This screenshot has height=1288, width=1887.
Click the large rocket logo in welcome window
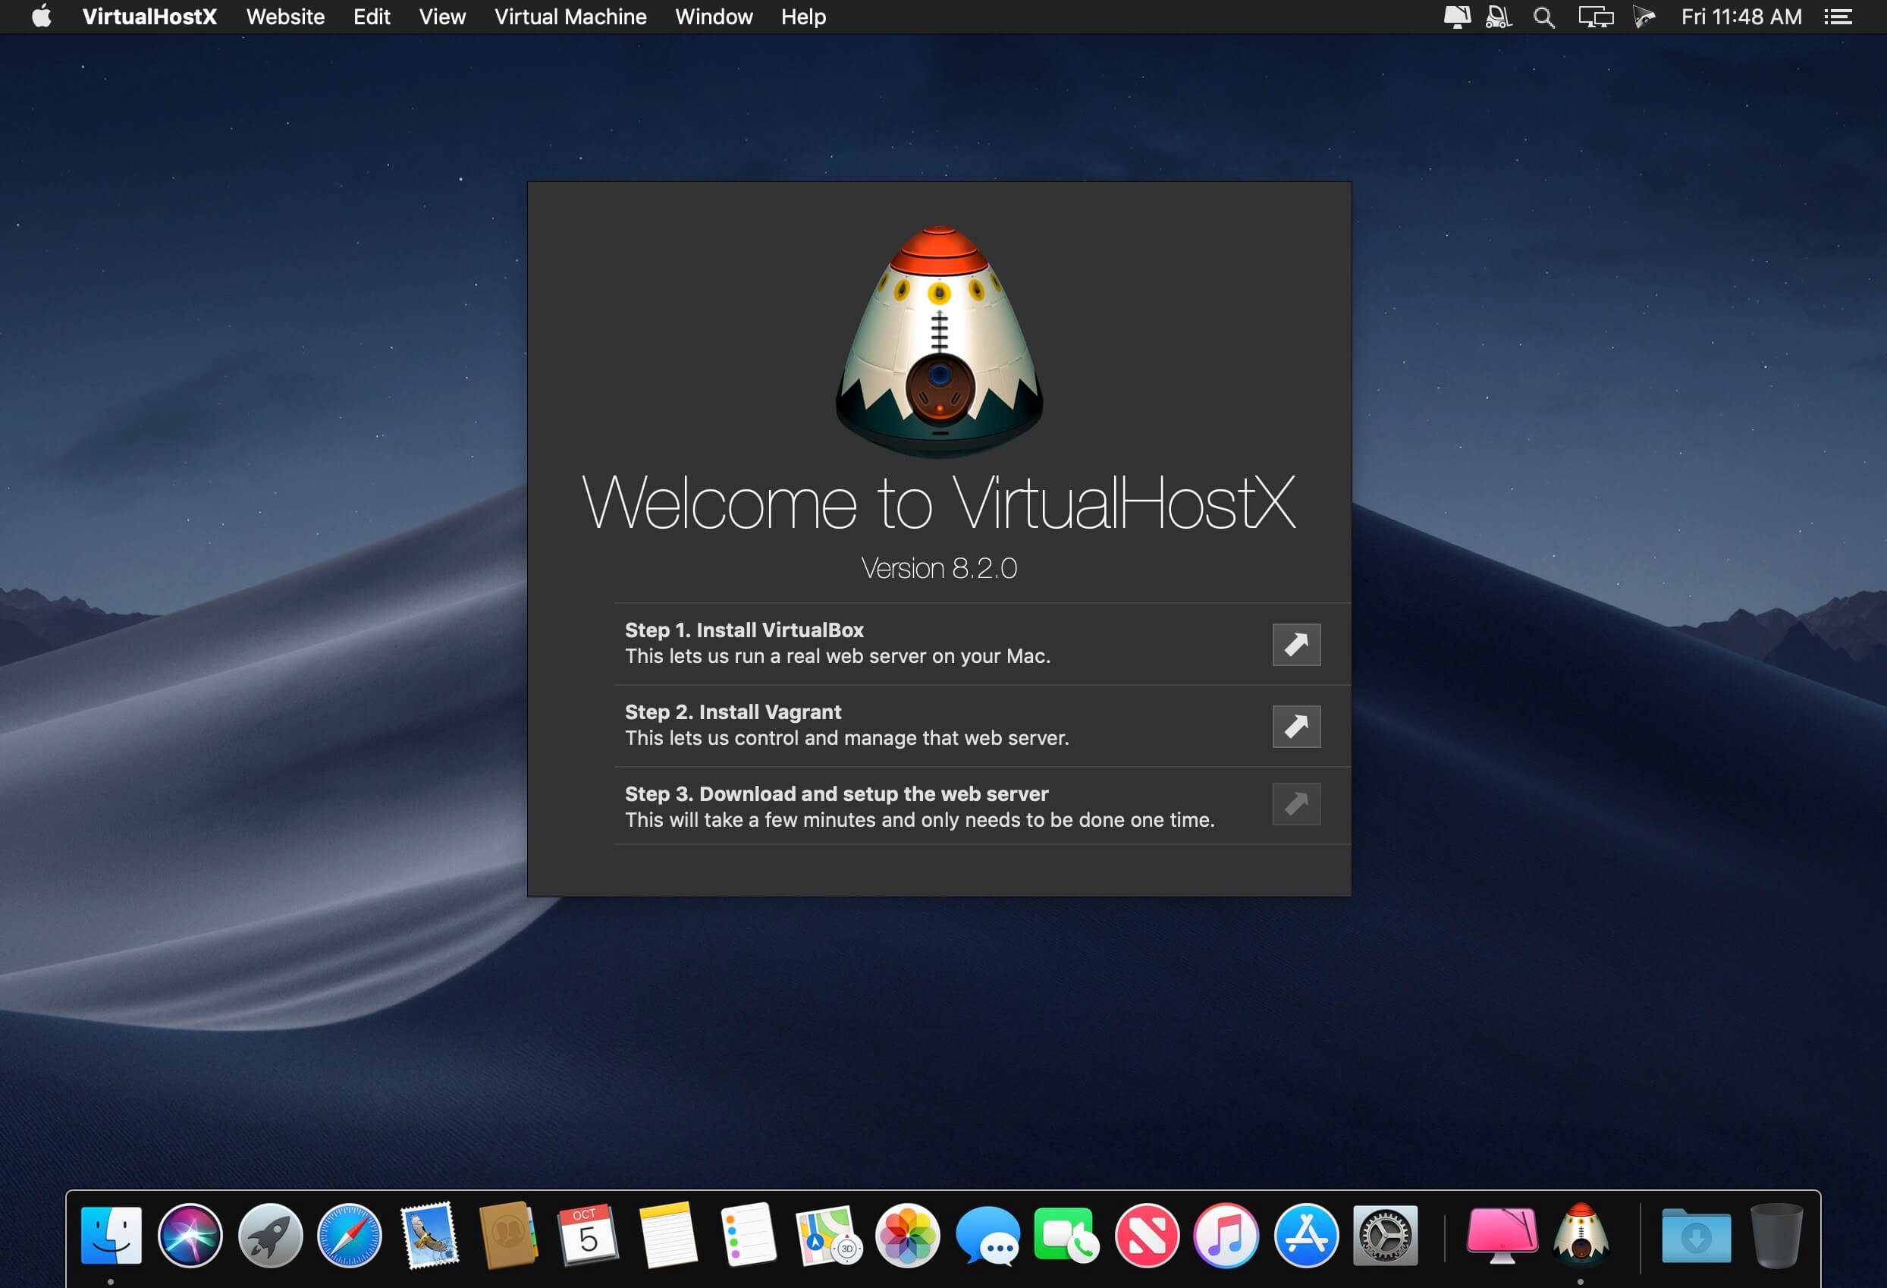pos(940,341)
